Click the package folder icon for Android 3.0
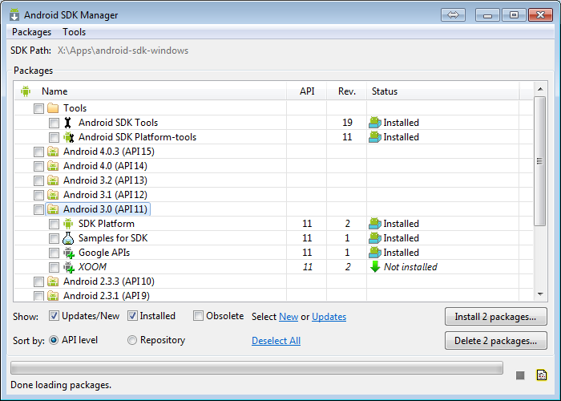The width and height of the screenshot is (561, 401). tap(53, 209)
